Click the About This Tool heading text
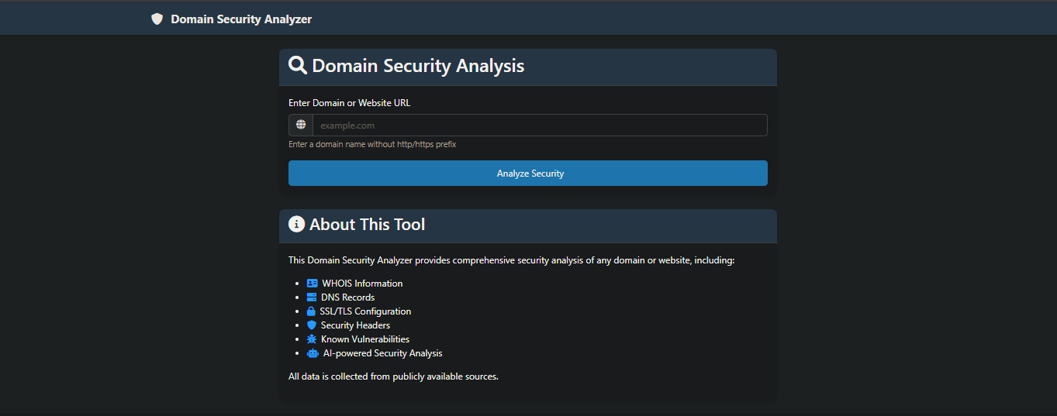This screenshot has height=416, width=1057. pos(367,225)
